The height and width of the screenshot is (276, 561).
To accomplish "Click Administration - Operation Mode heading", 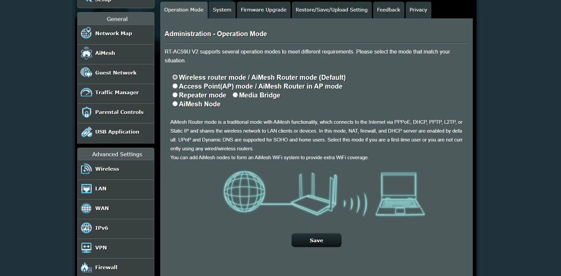I will [x=216, y=34].
